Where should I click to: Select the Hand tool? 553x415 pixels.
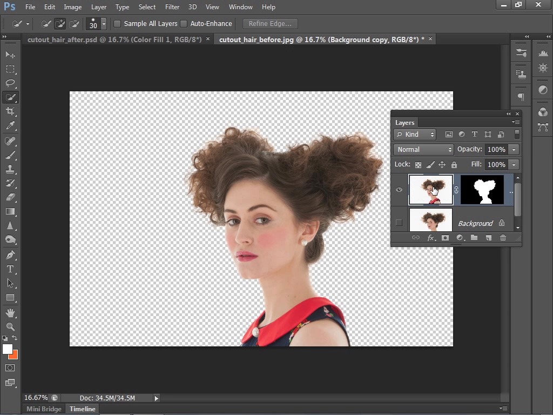click(x=10, y=312)
